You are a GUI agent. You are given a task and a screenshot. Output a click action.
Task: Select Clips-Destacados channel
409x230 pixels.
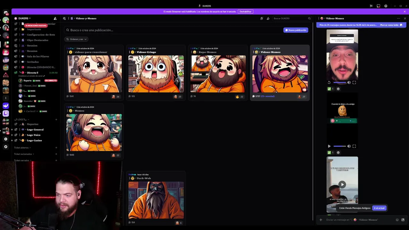pos(36,40)
